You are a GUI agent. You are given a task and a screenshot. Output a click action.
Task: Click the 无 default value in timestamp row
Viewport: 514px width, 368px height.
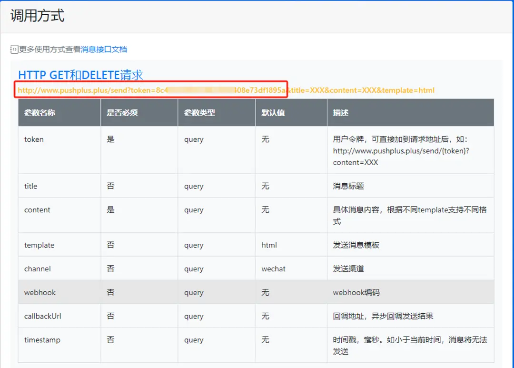click(x=291, y=345)
